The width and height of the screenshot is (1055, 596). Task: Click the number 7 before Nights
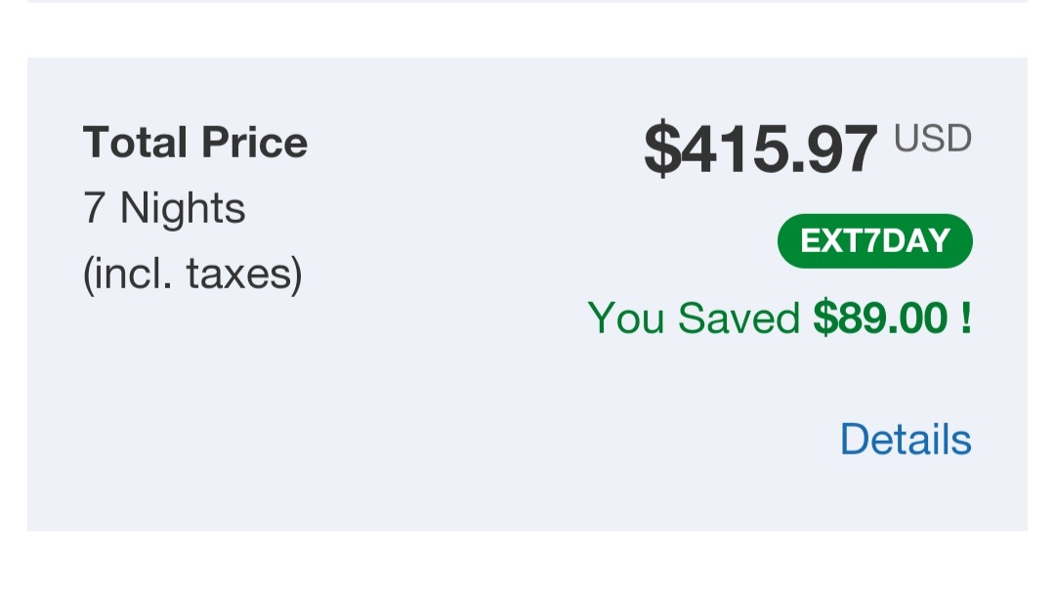tap(95, 208)
